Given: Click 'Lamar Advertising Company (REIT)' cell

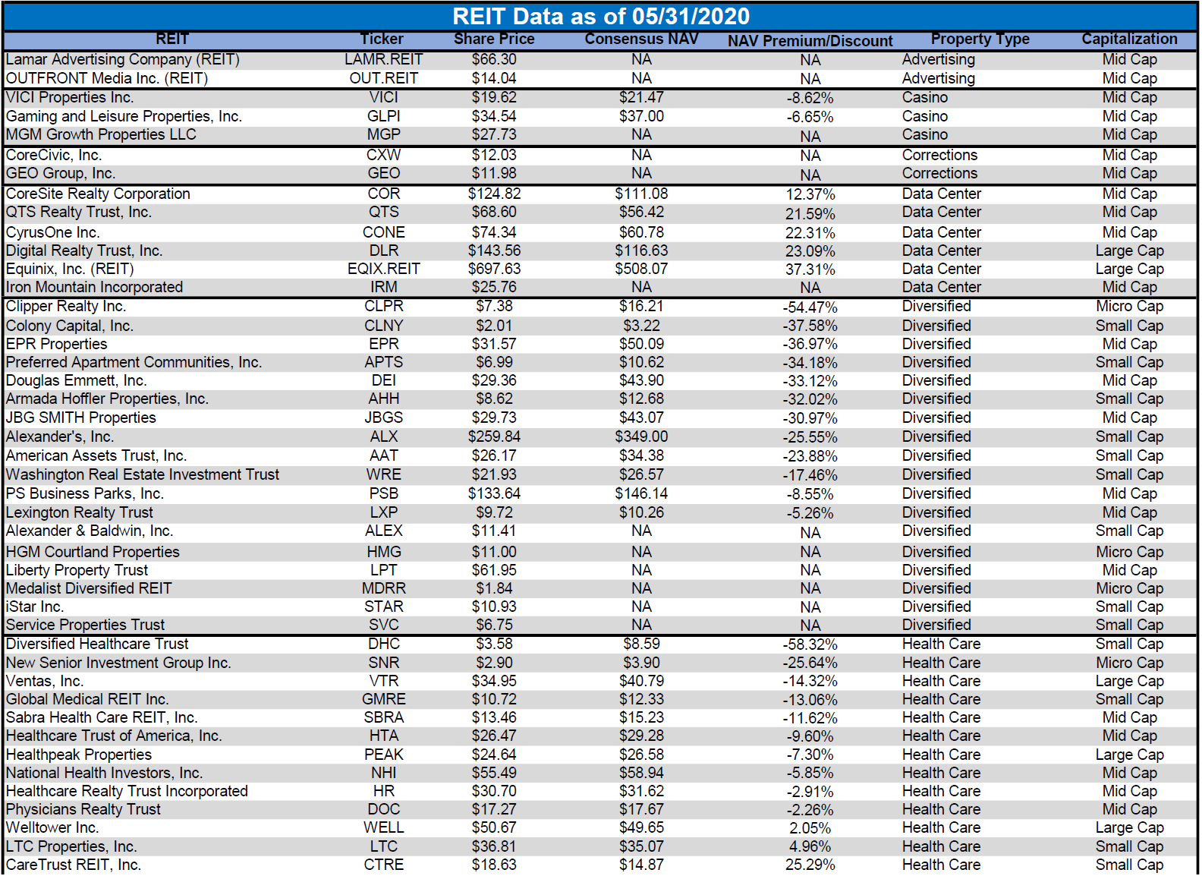Looking at the screenshot, I should [x=123, y=59].
